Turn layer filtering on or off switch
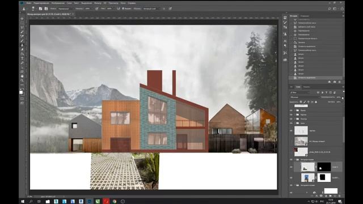 coord(343,92)
